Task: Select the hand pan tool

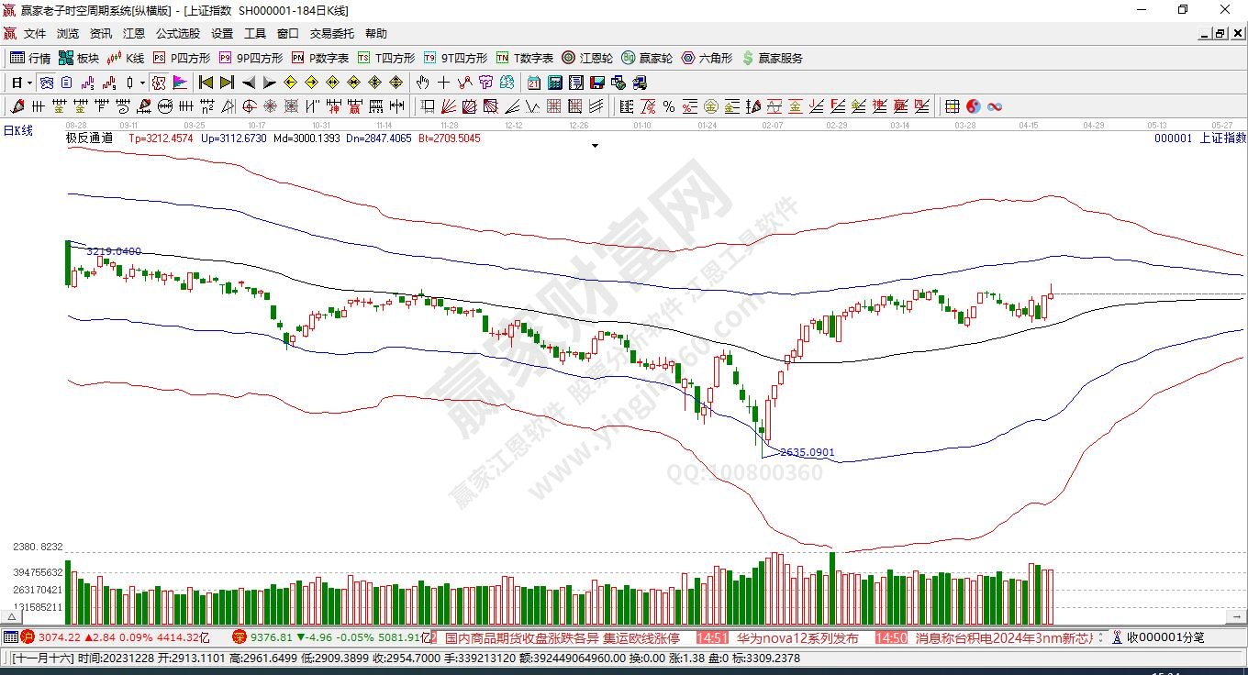Action: 423,83
